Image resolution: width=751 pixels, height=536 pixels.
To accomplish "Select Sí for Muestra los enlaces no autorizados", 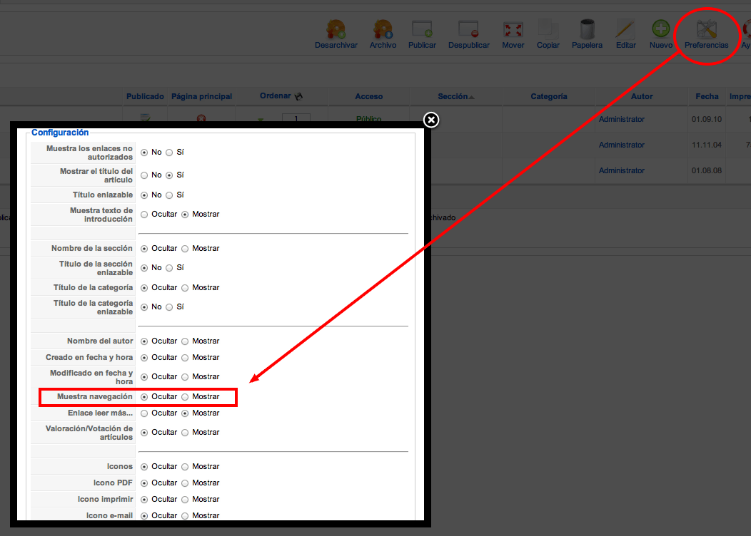I will [x=169, y=153].
